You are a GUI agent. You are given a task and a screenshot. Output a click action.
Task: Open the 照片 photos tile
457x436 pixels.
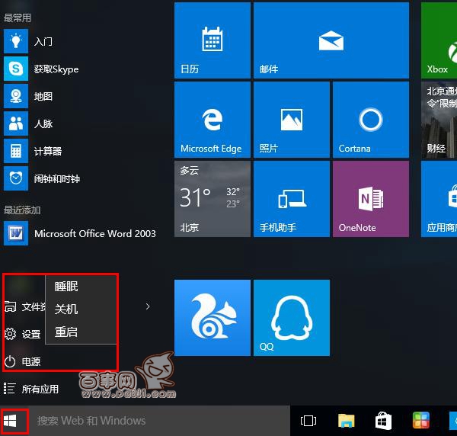[x=291, y=120]
